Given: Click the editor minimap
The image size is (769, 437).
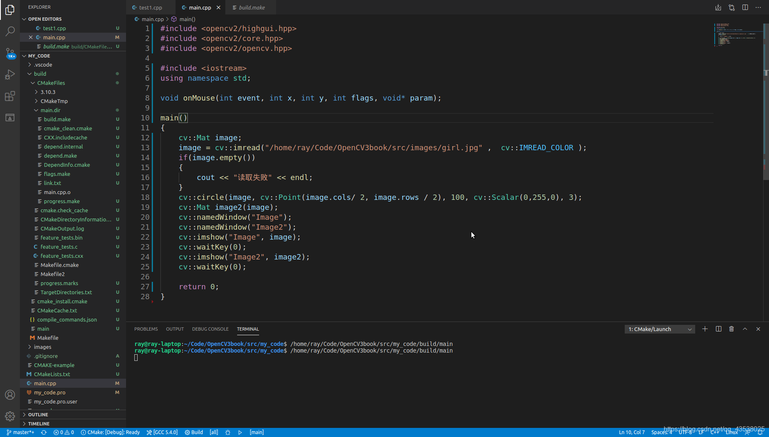Looking at the screenshot, I should pyautogui.click(x=738, y=35).
